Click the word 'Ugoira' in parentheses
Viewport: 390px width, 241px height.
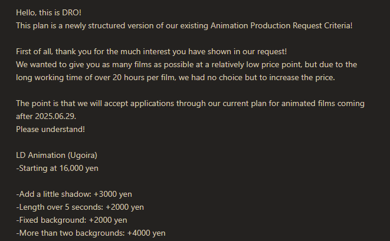point(81,156)
